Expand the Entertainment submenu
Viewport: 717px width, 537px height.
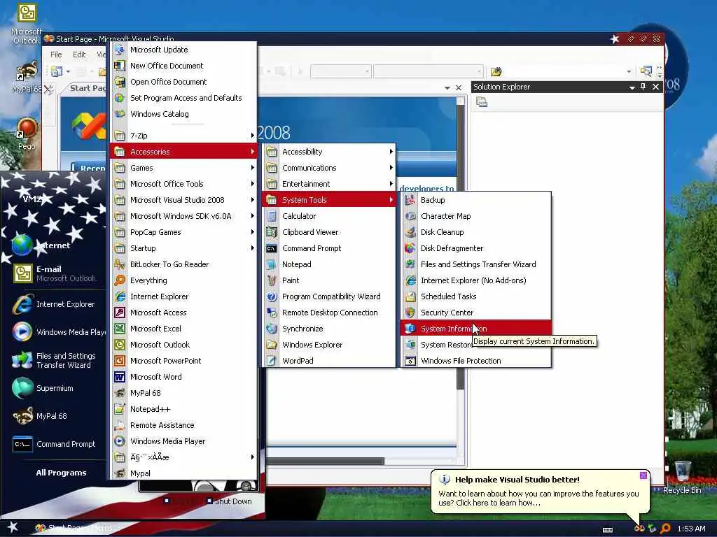(x=329, y=184)
